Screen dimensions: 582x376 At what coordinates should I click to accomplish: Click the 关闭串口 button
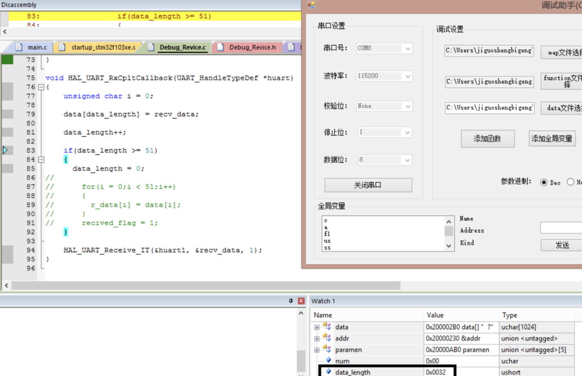pos(368,185)
